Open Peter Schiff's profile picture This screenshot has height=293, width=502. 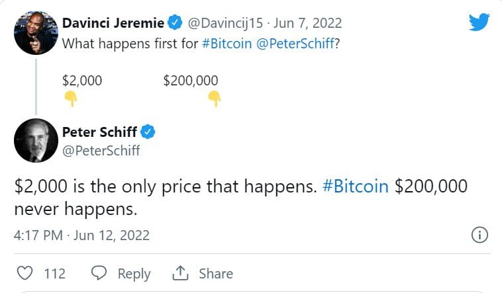click(36, 140)
